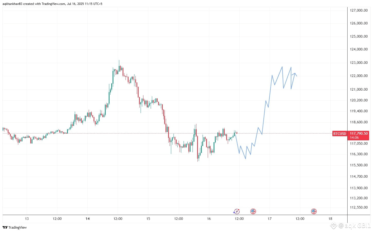Click the 127,000.00 price axis label

pyautogui.click(x=359, y=10)
